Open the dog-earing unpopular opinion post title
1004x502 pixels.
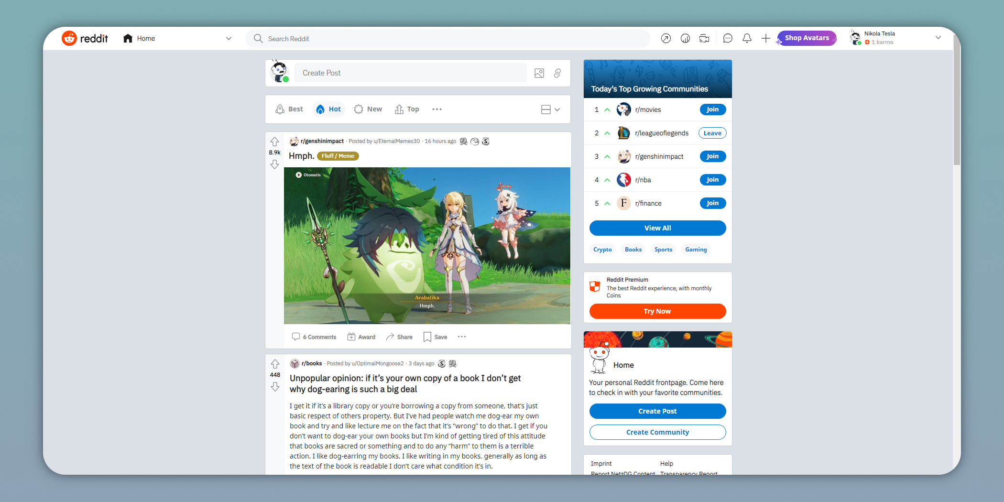pyautogui.click(x=405, y=384)
